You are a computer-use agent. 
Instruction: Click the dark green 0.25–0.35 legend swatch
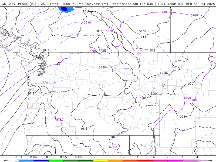tap(86, 161)
